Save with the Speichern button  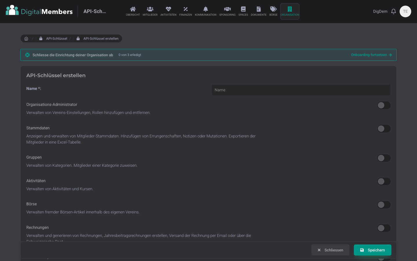[372, 250]
